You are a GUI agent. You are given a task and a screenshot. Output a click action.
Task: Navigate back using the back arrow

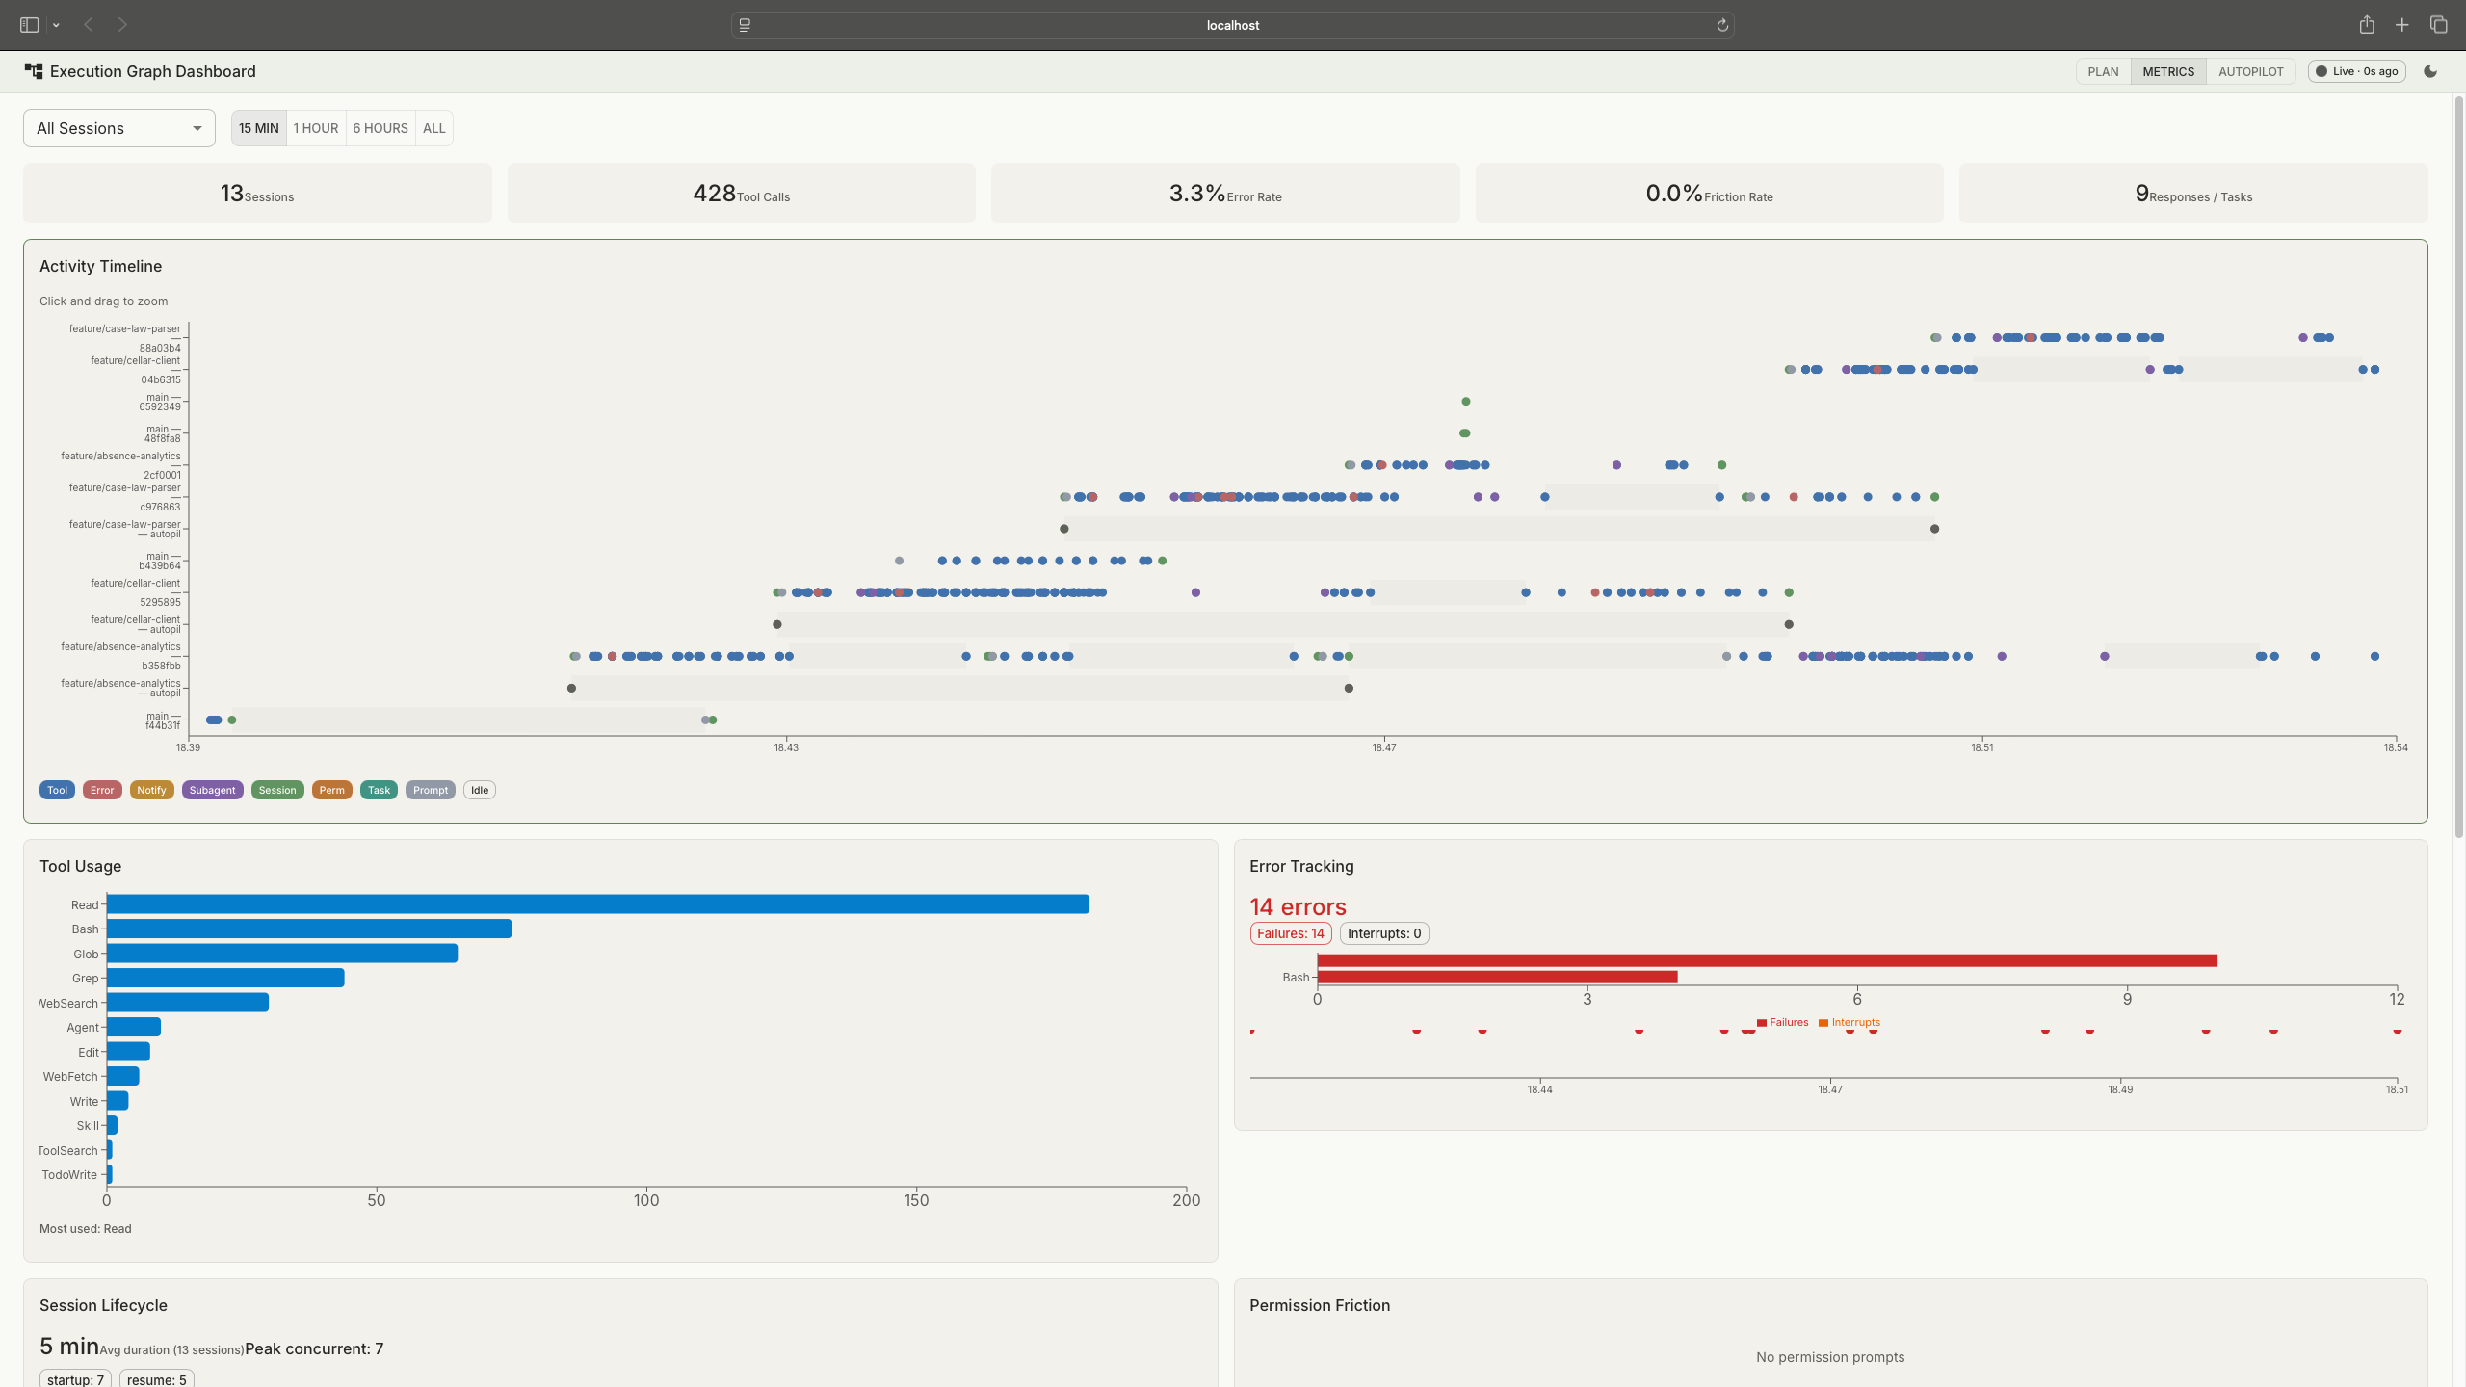click(x=88, y=25)
